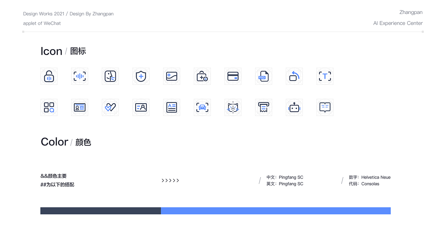Image resolution: width=446 pixels, height=251 pixels.
Task: Click the '>>>>>' arrows
Action: 170,181
